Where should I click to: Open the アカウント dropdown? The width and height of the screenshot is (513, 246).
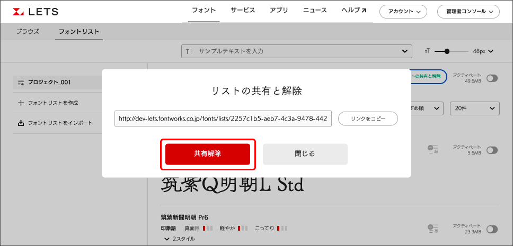pos(403,11)
